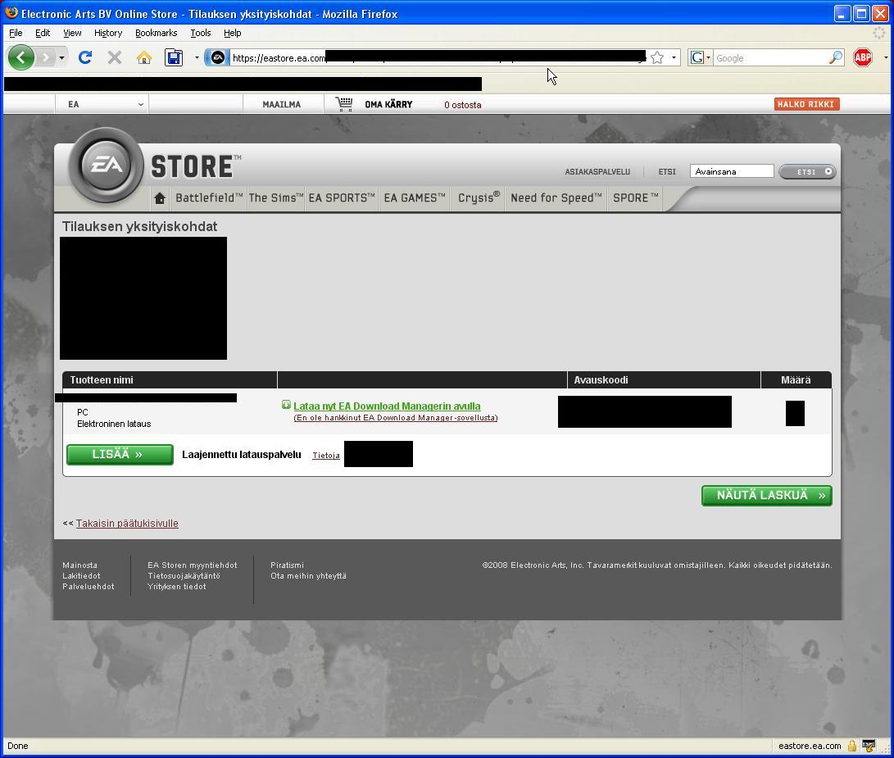Image resolution: width=894 pixels, height=758 pixels.
Task: Expand the Google search engine dropdown
Action: [x=701, y=57]
